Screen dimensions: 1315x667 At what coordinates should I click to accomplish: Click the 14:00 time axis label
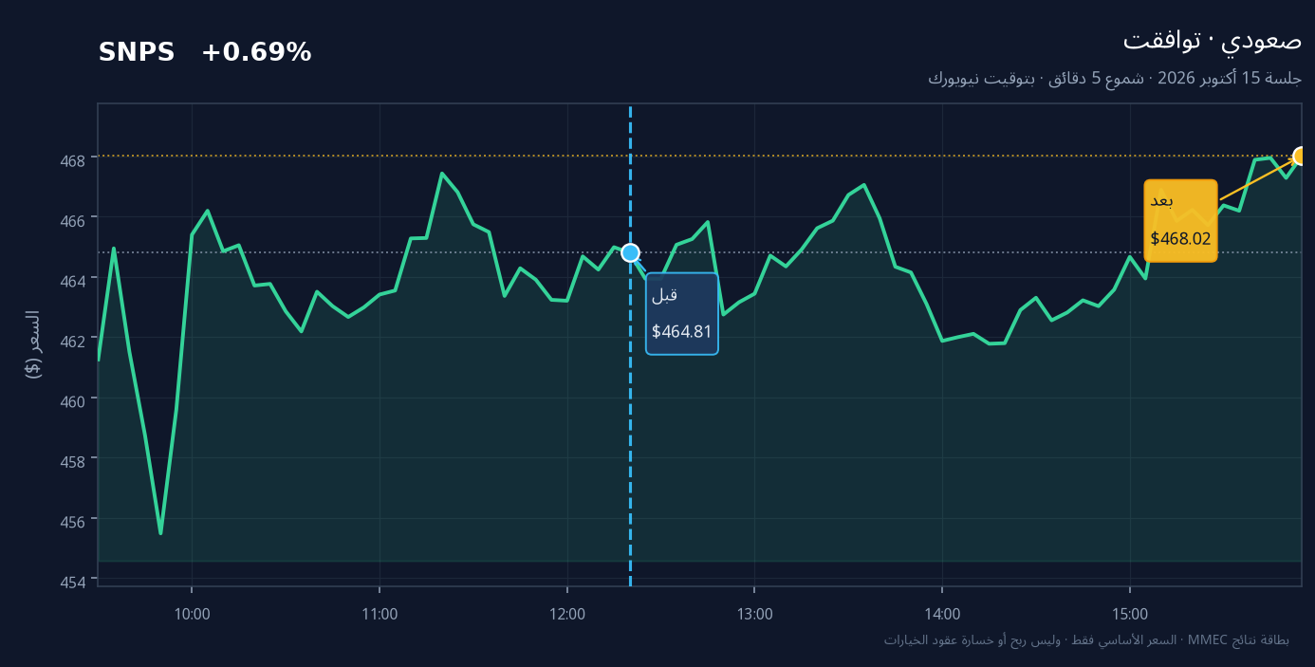pos(942,614)
